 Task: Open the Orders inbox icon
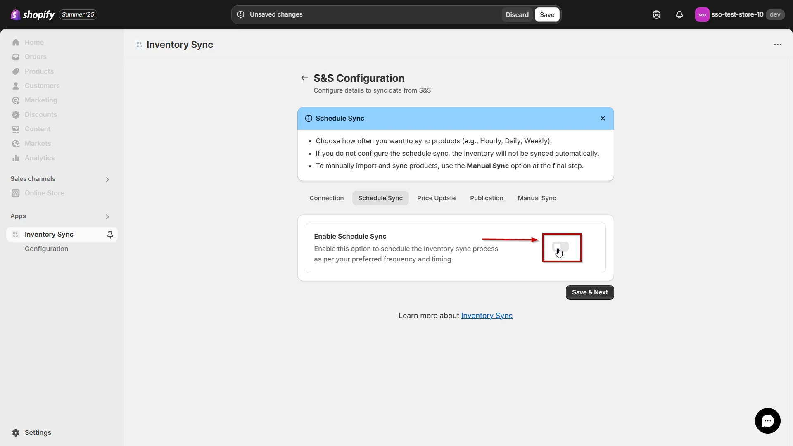tap(16, 57)
